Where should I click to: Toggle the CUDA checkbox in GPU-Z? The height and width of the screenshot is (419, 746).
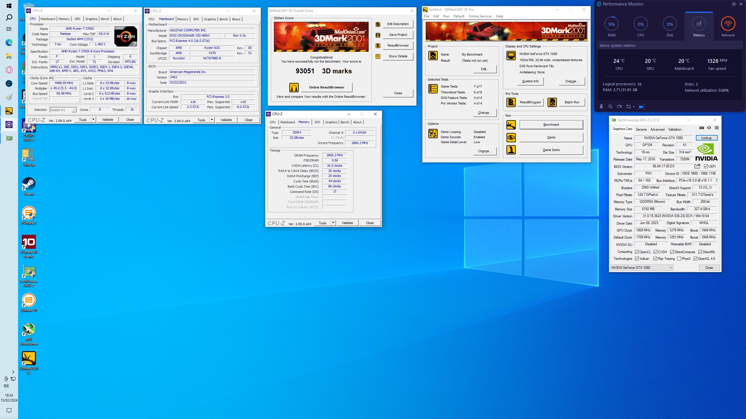[x=656, y=252]
